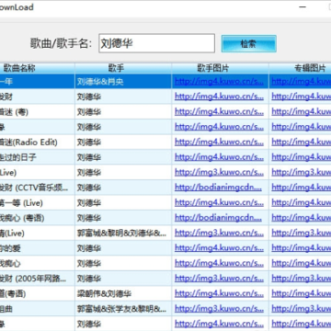Select the song cell 组曲

tap(37, 309)
